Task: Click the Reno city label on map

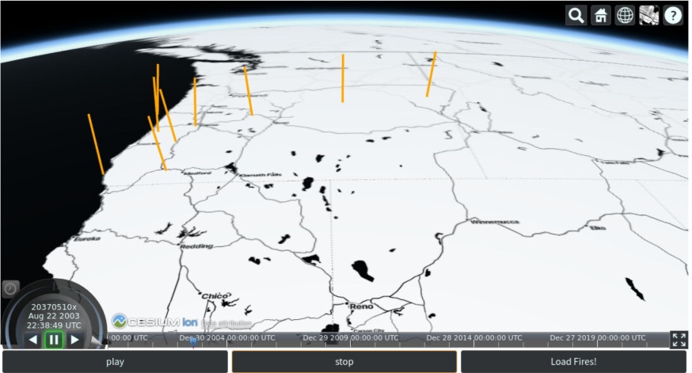Action: tap(361, 306)
